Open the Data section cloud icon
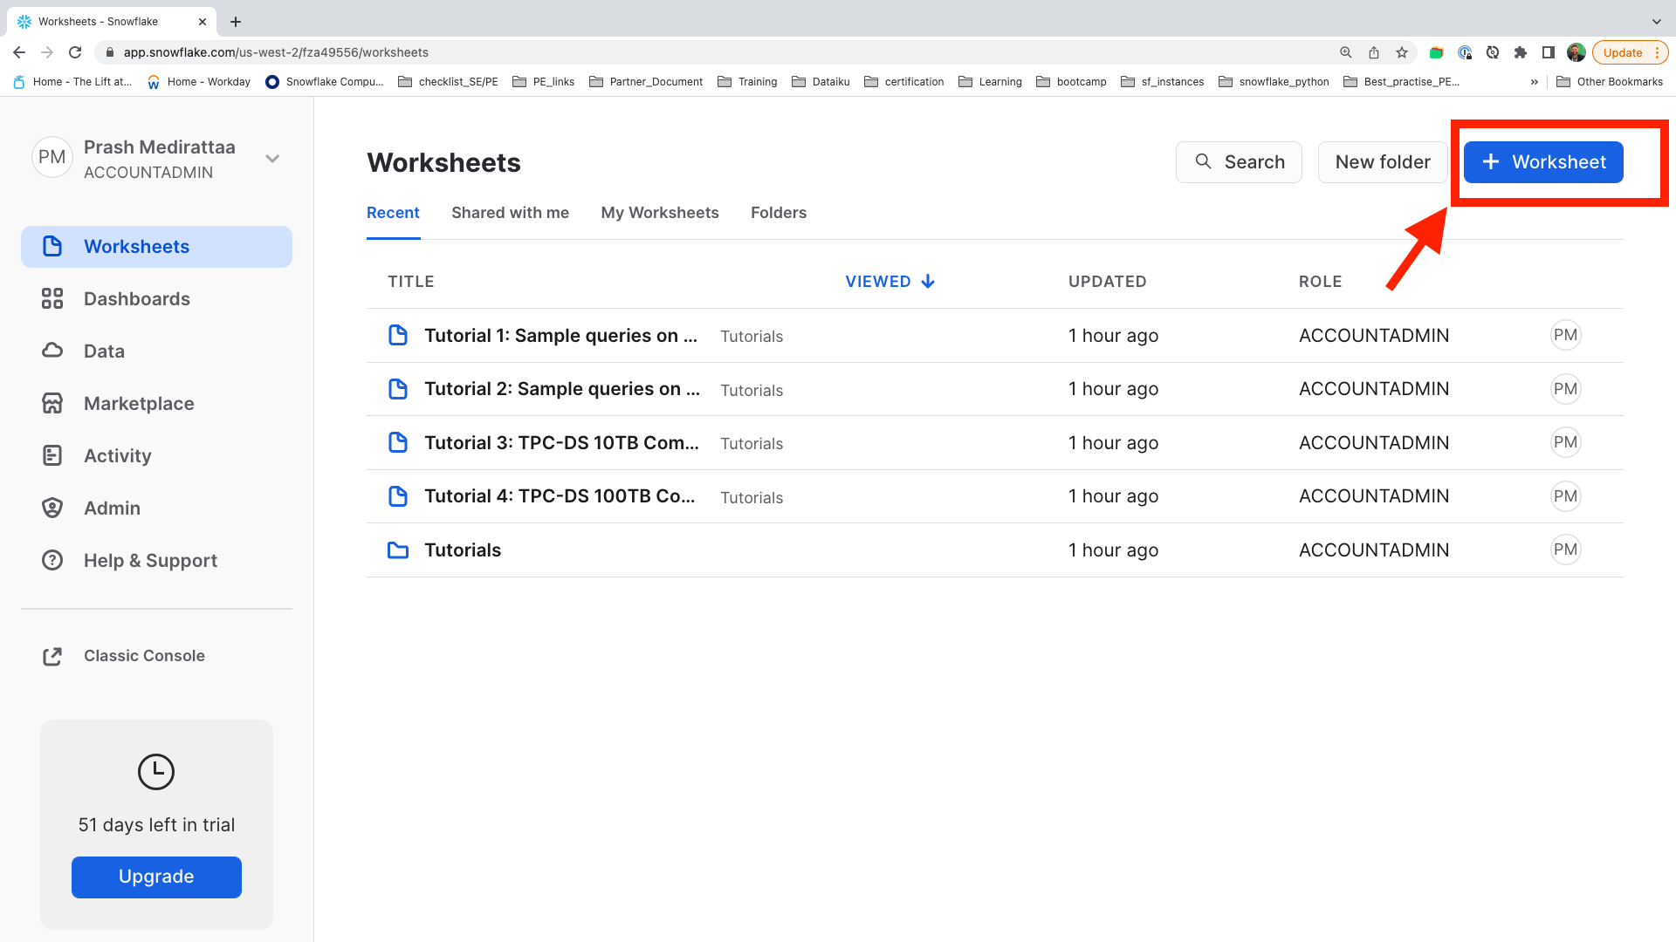This screenshot has height=942, width=1676. point(52,351)
